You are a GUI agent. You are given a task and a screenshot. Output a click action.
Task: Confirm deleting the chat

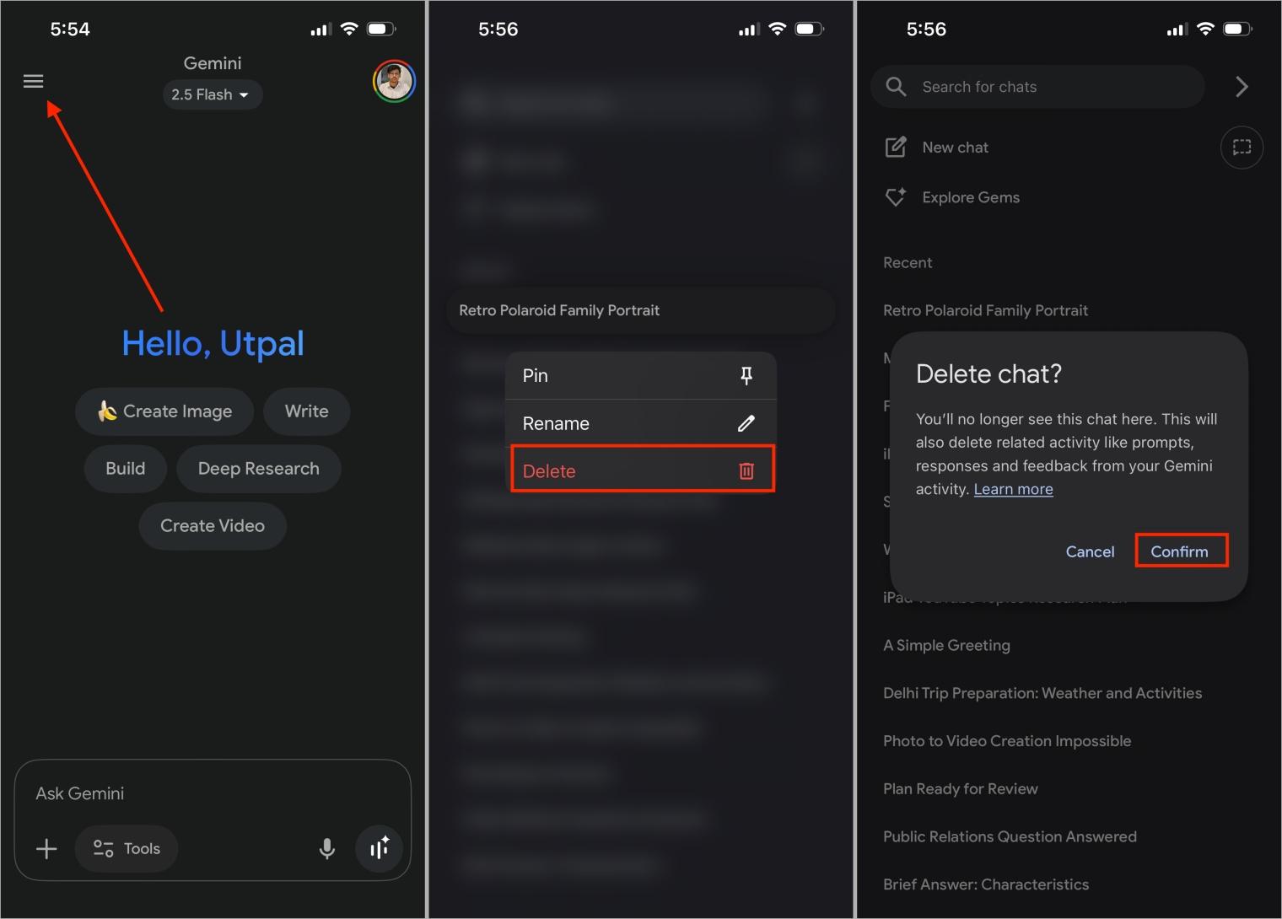pos(1179,551)
